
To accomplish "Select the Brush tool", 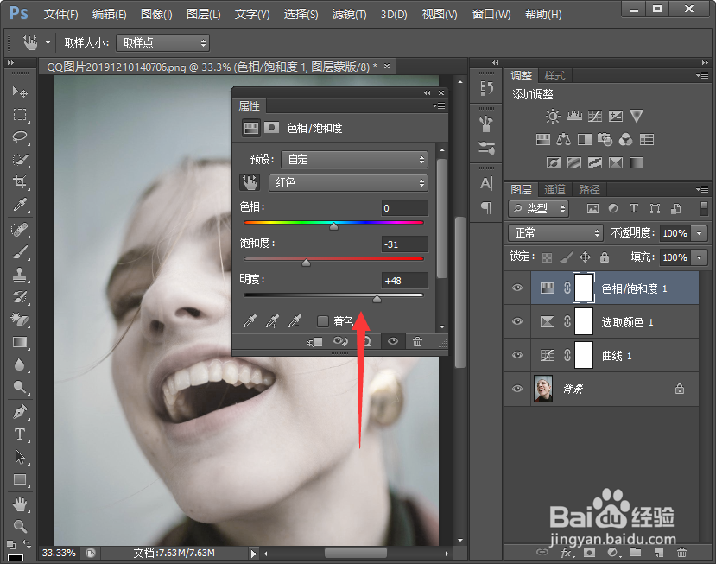I will (20, 252).
